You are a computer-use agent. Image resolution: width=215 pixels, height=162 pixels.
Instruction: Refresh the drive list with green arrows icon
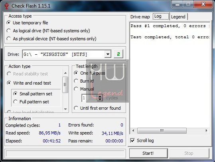pos(118,54)
